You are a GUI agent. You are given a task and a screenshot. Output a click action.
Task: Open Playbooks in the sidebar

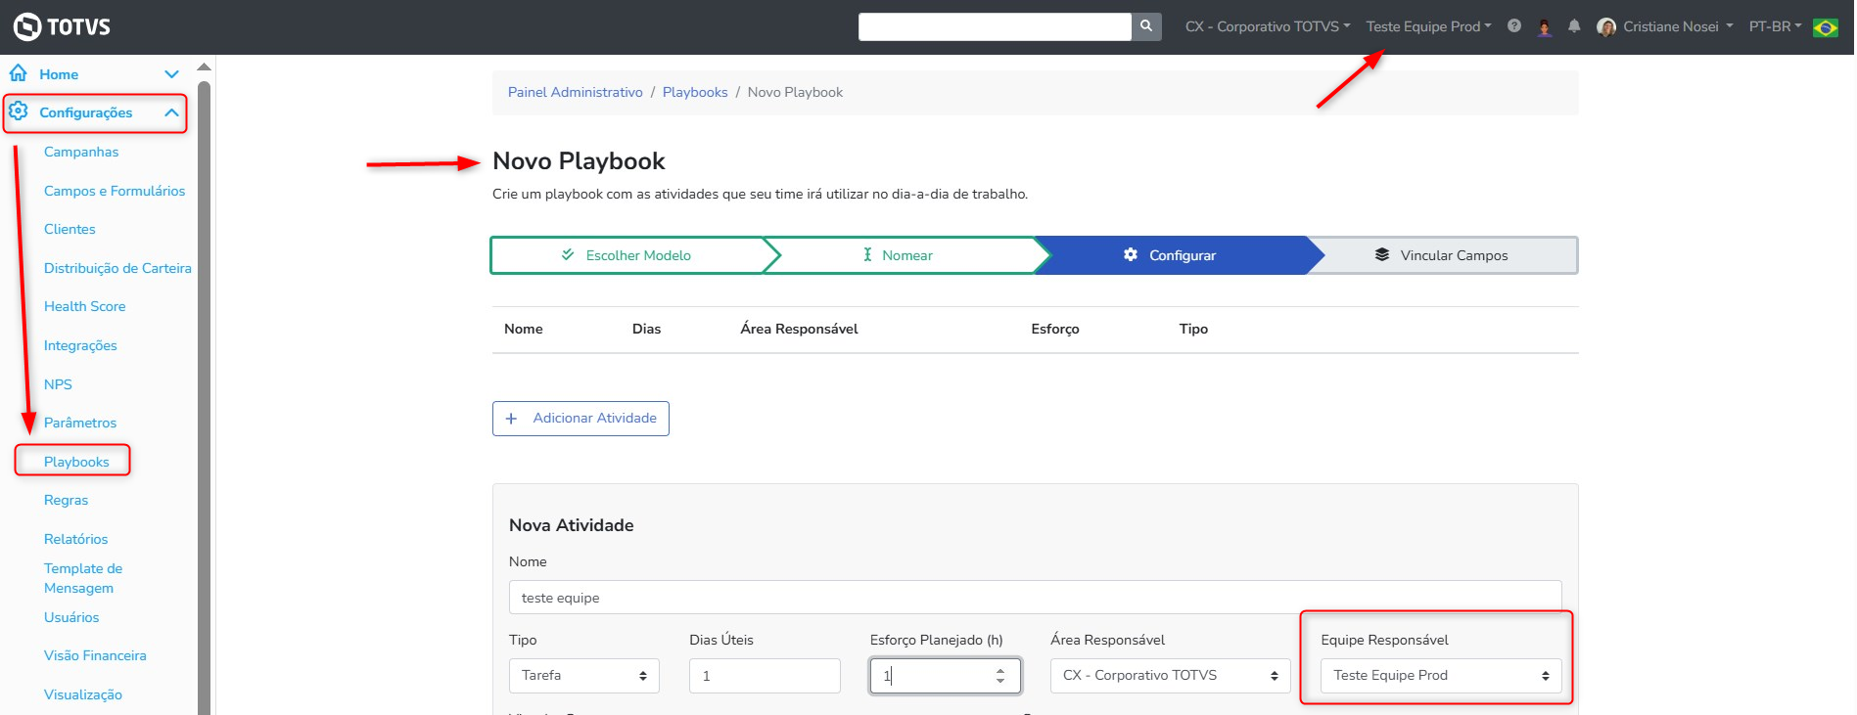(x=76, y=462)
